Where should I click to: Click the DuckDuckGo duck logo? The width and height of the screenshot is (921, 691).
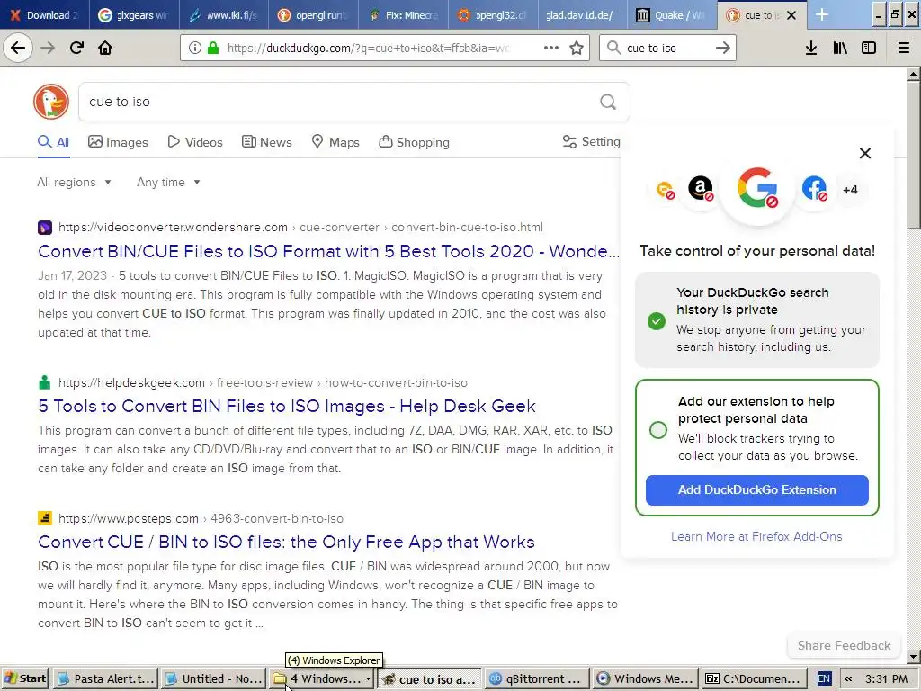[51, 102]
